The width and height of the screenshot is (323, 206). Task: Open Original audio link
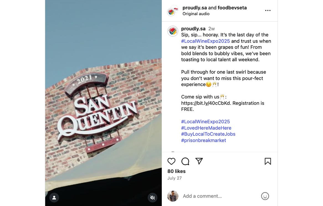pos(196,14)
